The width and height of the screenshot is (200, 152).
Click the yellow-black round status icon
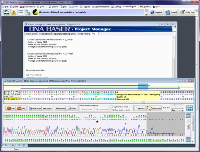[x=35, y=13]
